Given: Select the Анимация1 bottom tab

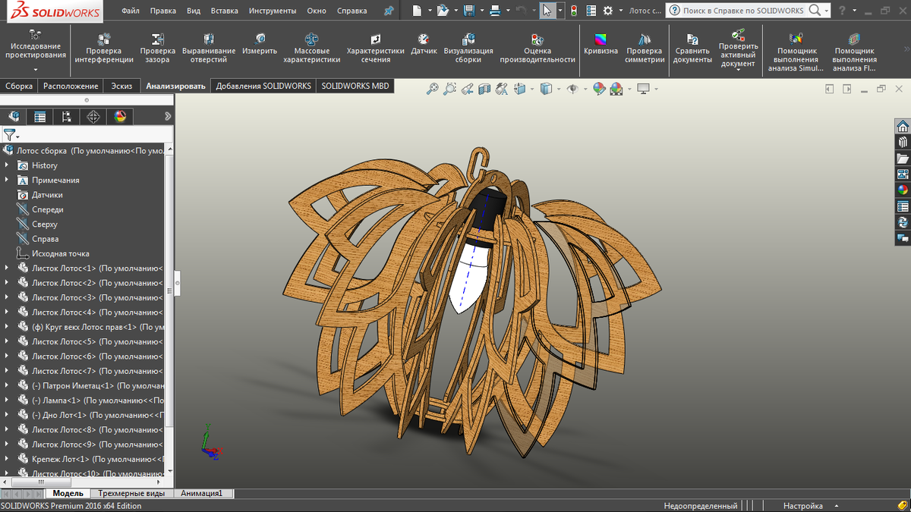Looking at the screenshot, I should coord(201,494).
